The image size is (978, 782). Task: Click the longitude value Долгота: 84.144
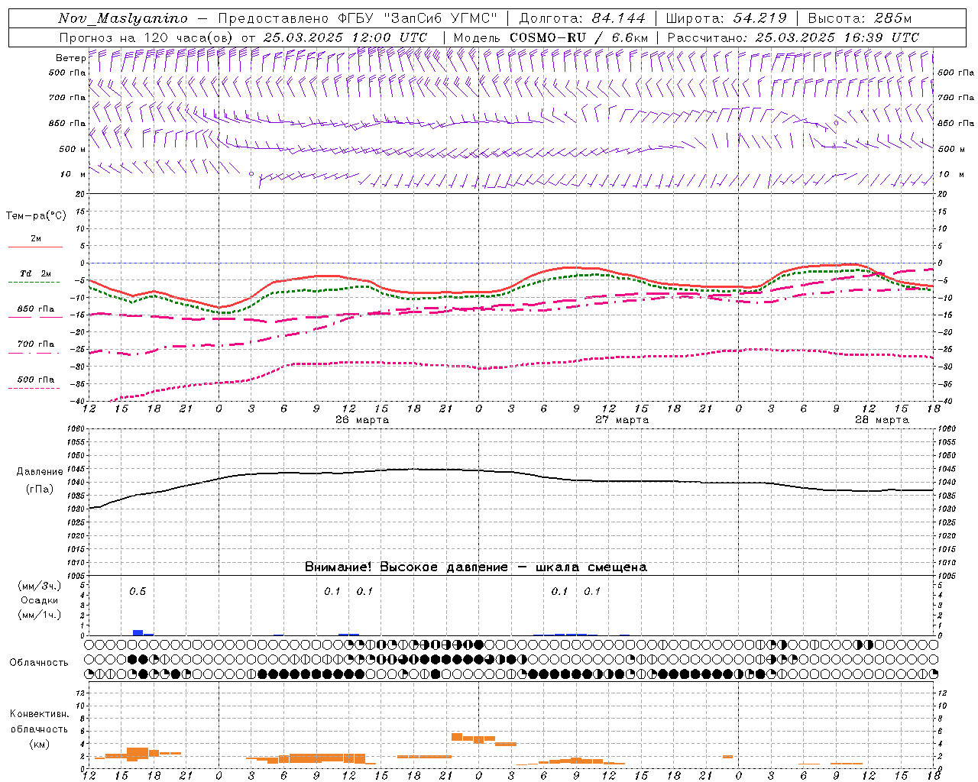point(582,18)
